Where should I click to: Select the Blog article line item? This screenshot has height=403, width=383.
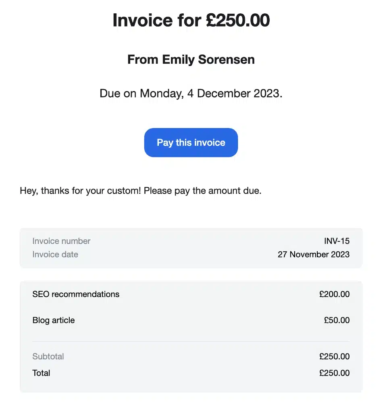tap(54, 320)
